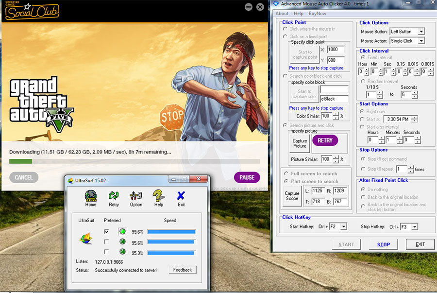Open the UltraSurf Option icon
Image resolution: width=437 pixels, height=293 pixels.
(136, 196)
